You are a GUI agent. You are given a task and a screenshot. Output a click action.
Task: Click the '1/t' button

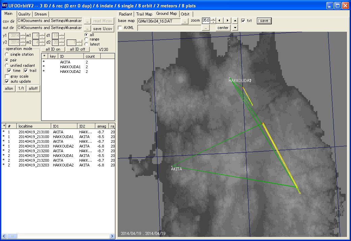[x=21, y=88]
